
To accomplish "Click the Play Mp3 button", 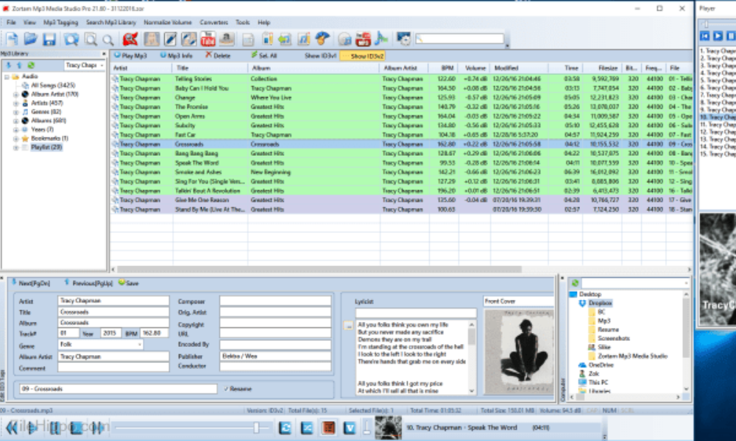I will coord(130,56).
